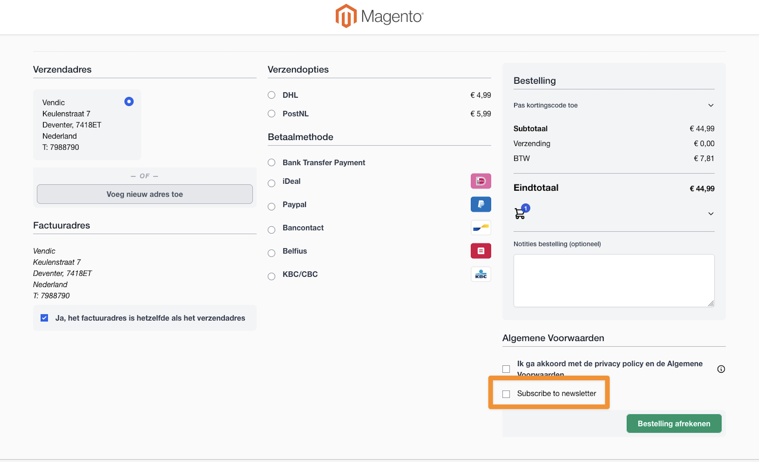Viewport: 759px width, 462px height.
Task: Select the Vendic shipping address radio
Action: tap(129, 101)
